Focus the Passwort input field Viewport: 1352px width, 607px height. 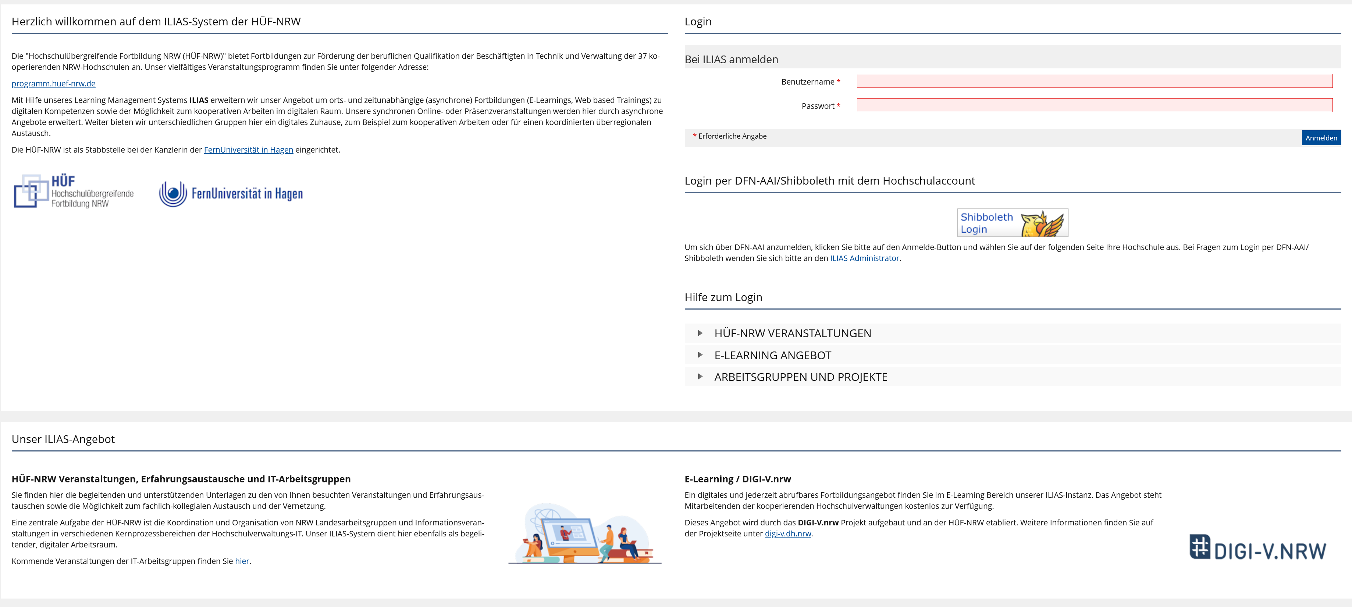(x=1094, y=106)
